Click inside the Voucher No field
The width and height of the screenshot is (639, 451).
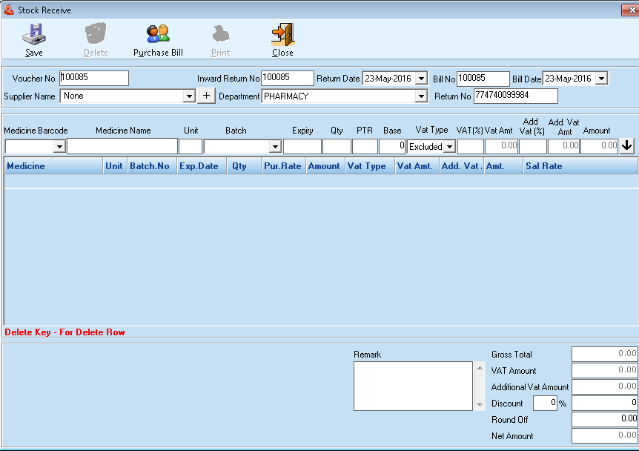[96, 77]
